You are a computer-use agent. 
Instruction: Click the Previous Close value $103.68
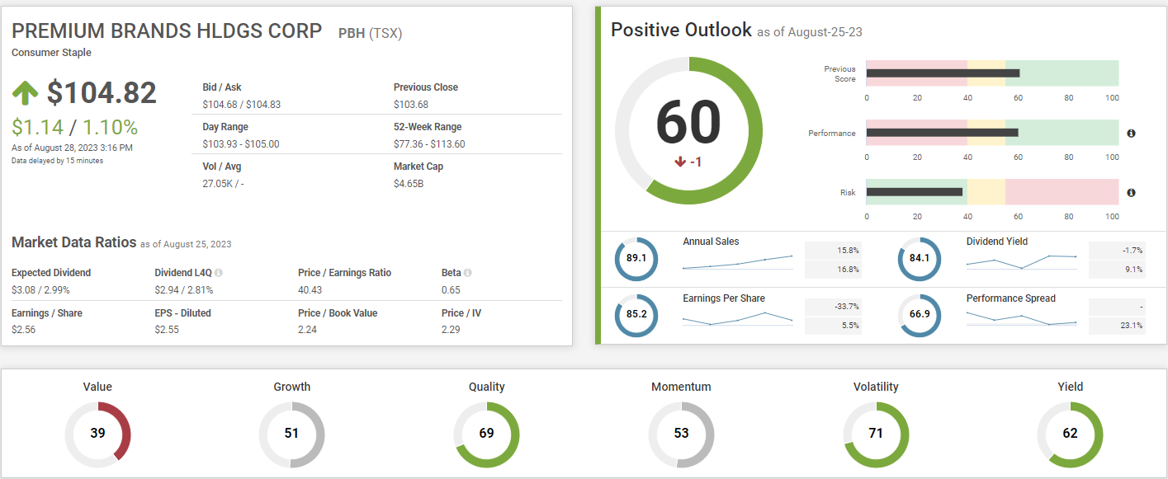pos(411,105)
